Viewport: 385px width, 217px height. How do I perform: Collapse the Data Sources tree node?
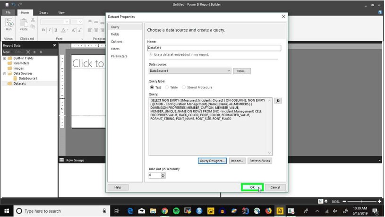(x=5, y=73)
